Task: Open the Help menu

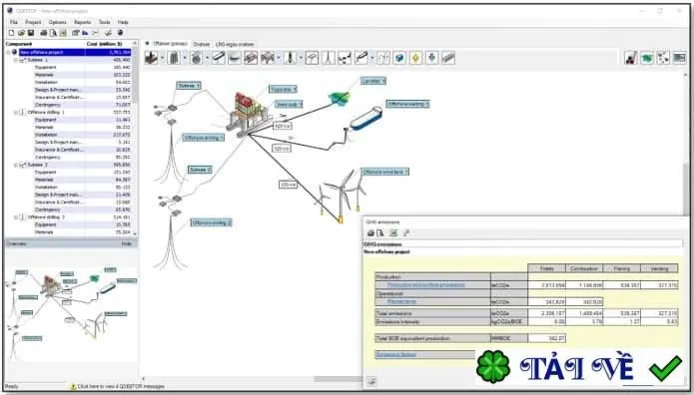Action: click(123, 22)
